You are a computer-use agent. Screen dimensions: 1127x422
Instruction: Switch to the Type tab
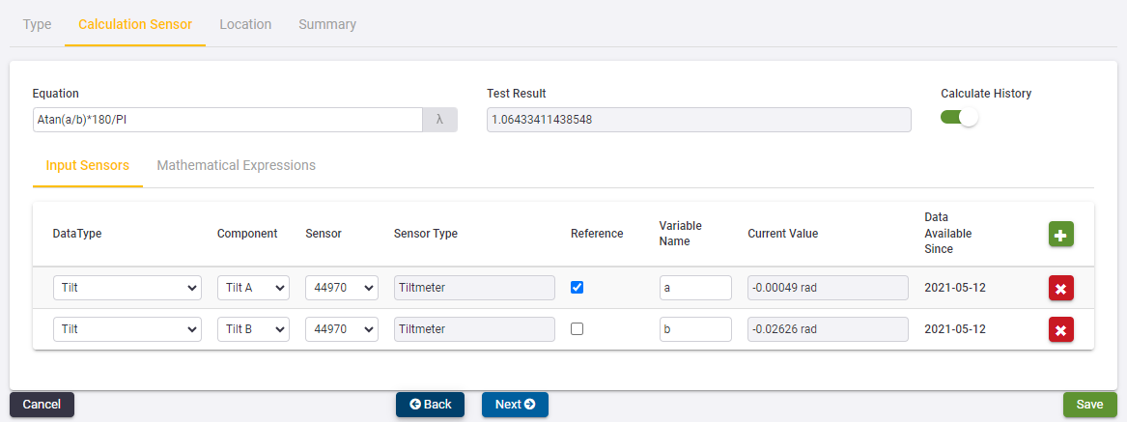point(38,24)
